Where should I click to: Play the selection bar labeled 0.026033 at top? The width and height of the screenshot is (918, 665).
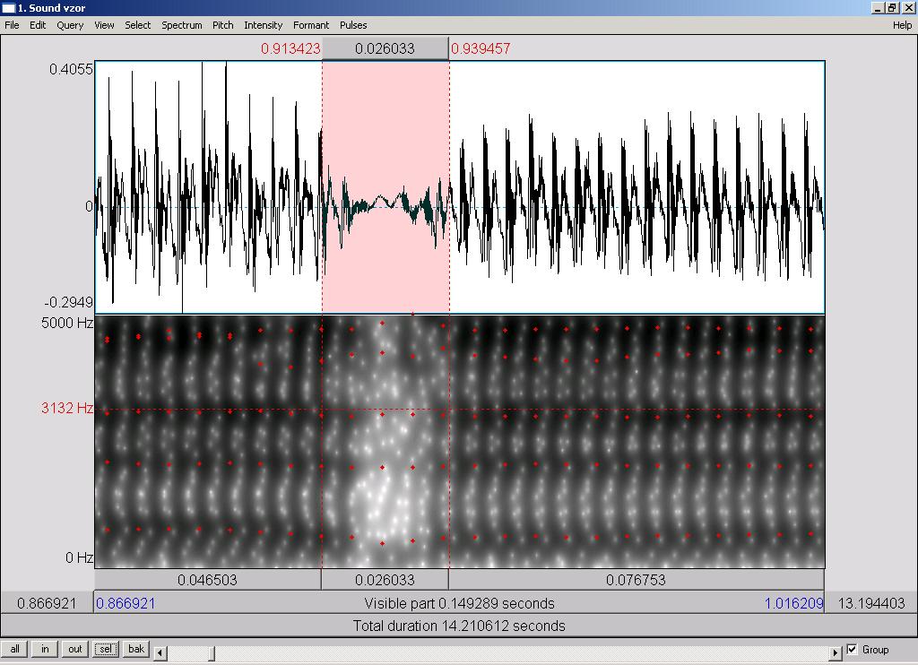385,48
